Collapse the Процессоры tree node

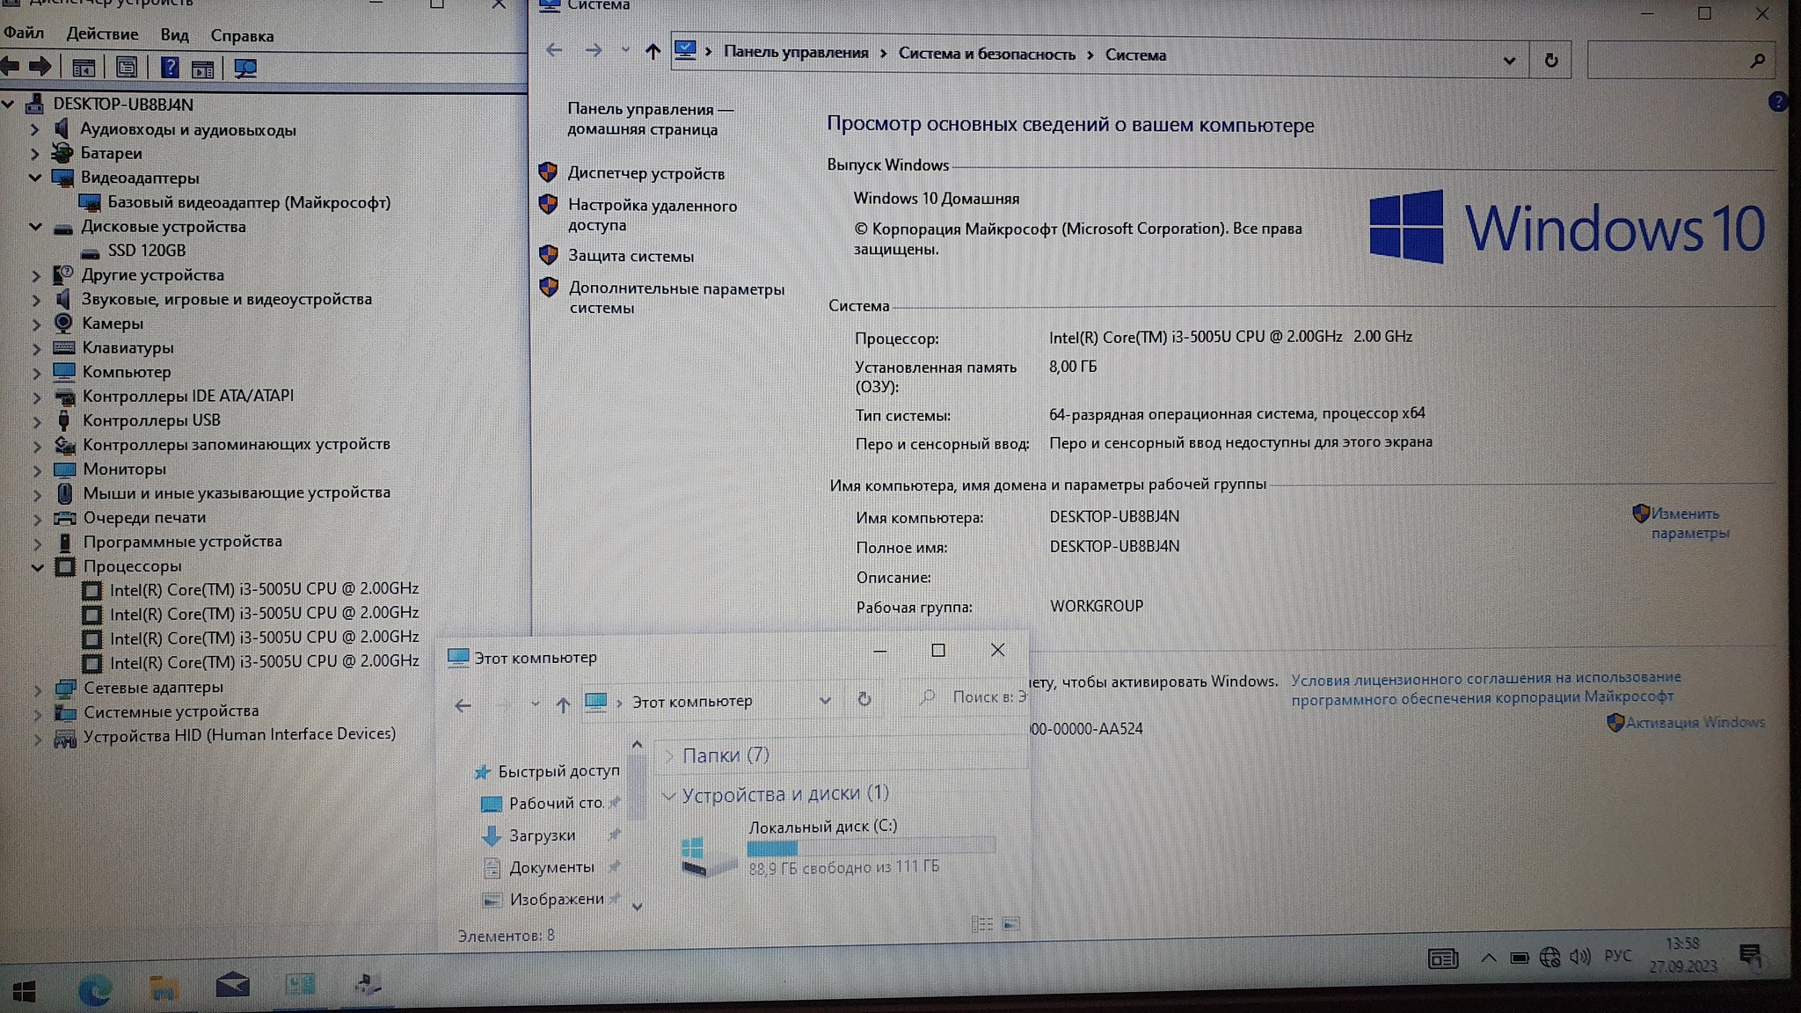coord(37,567)
